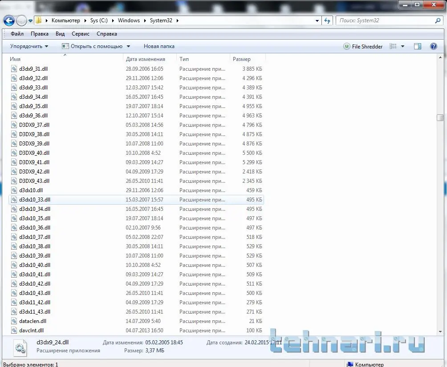Select file name D3DX9_38.dll
447x367 pixels.
point(34,134)
